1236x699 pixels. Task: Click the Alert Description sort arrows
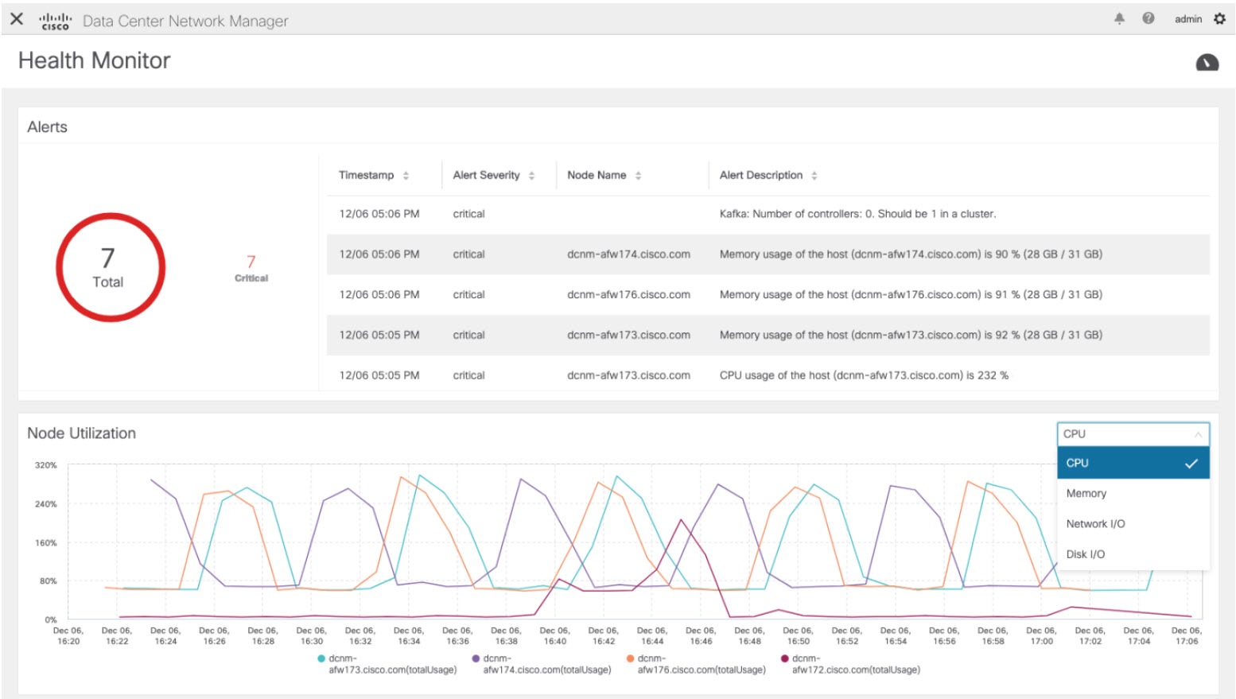[x=814, y=175]
